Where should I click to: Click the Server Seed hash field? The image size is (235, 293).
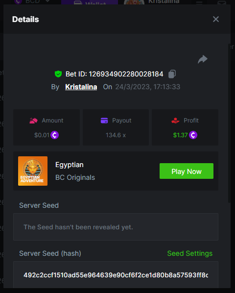coord(116,275)
